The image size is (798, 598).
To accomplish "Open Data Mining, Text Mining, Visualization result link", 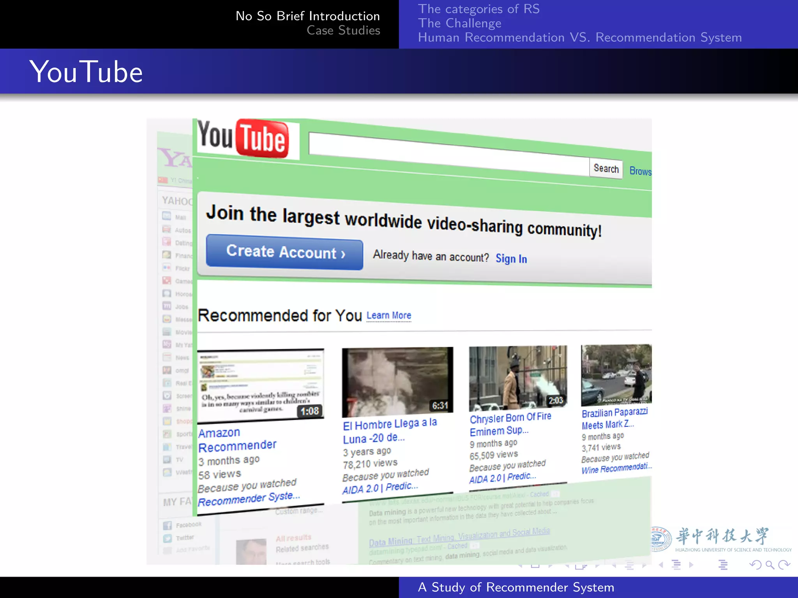I will (459, 537).
